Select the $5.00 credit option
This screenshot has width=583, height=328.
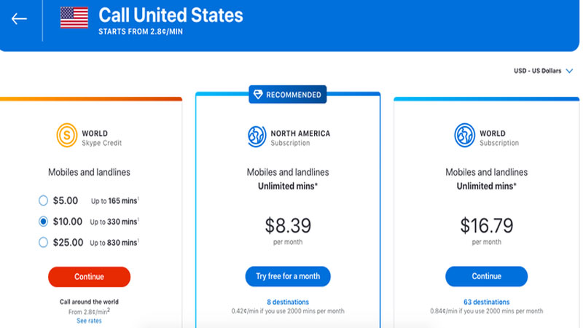[43, 200]
